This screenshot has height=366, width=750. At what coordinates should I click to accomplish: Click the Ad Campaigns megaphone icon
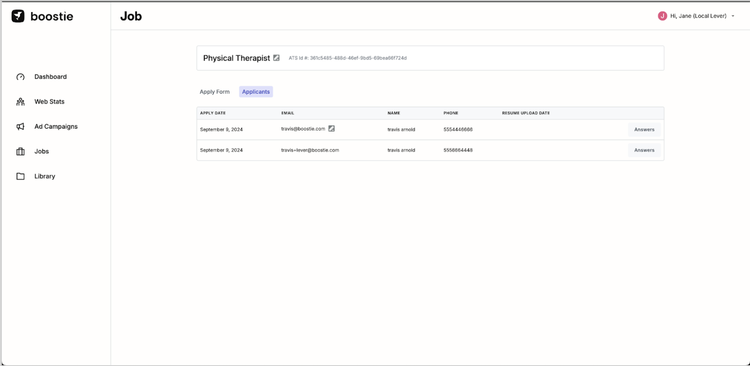coord(20,127)
